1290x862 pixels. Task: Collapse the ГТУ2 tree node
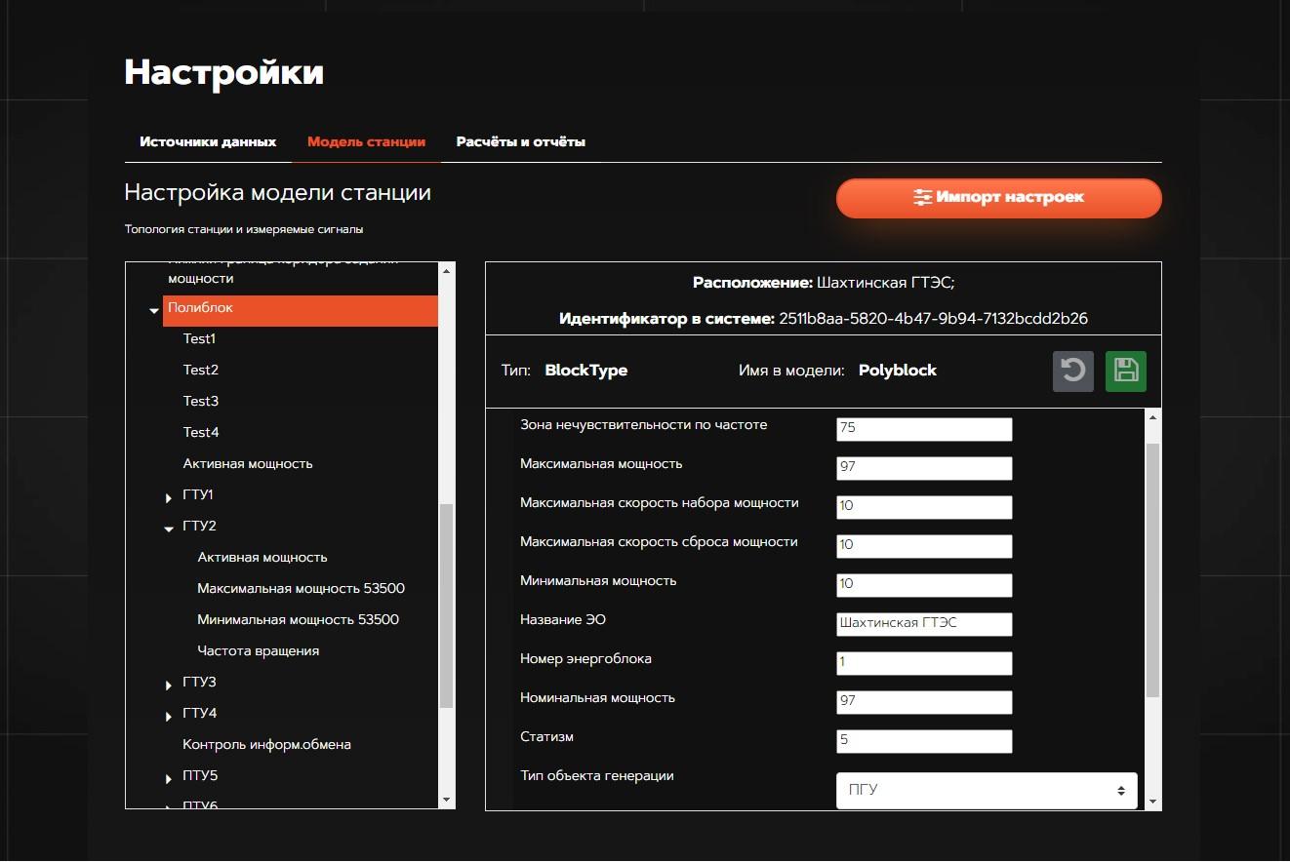[x=169, y=528]
